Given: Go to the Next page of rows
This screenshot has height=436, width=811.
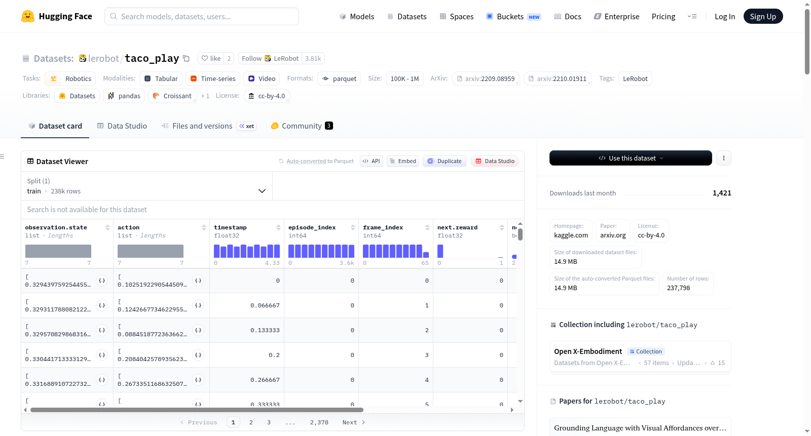Looking at the screenshot, I should [354, 422].
